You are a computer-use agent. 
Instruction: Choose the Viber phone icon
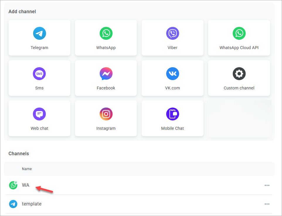pos(172,33)
